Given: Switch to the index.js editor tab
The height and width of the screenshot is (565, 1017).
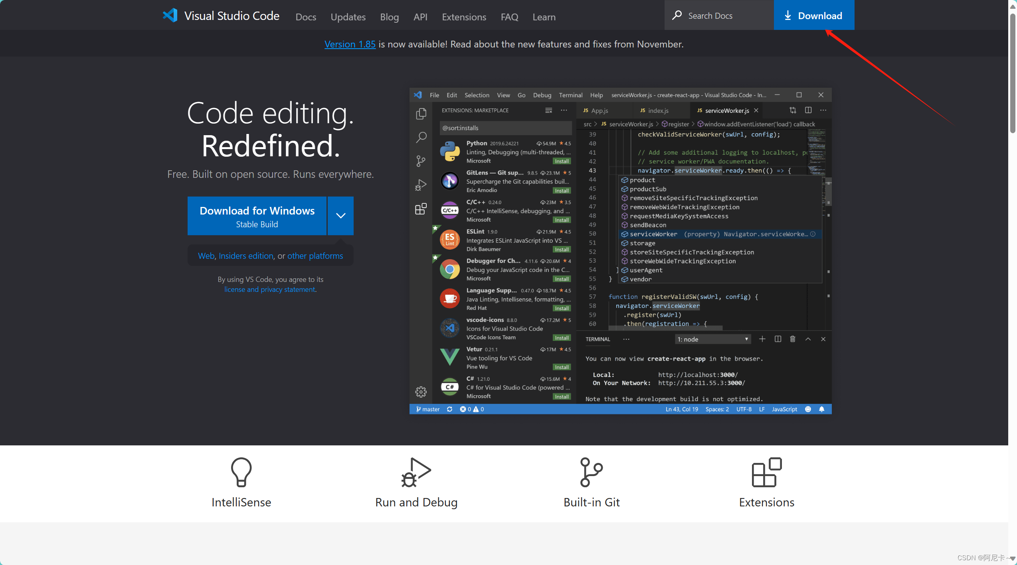Looking at the screenshot, I should [x=661, y=110].
